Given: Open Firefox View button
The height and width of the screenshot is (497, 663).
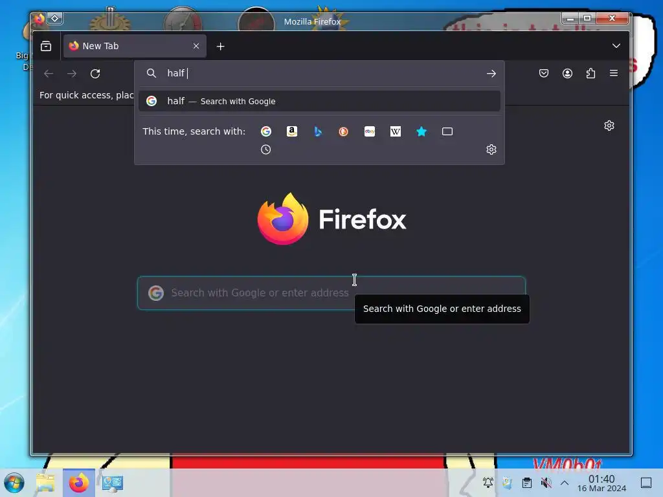Looking at the screenshot, I should (46, 46).
